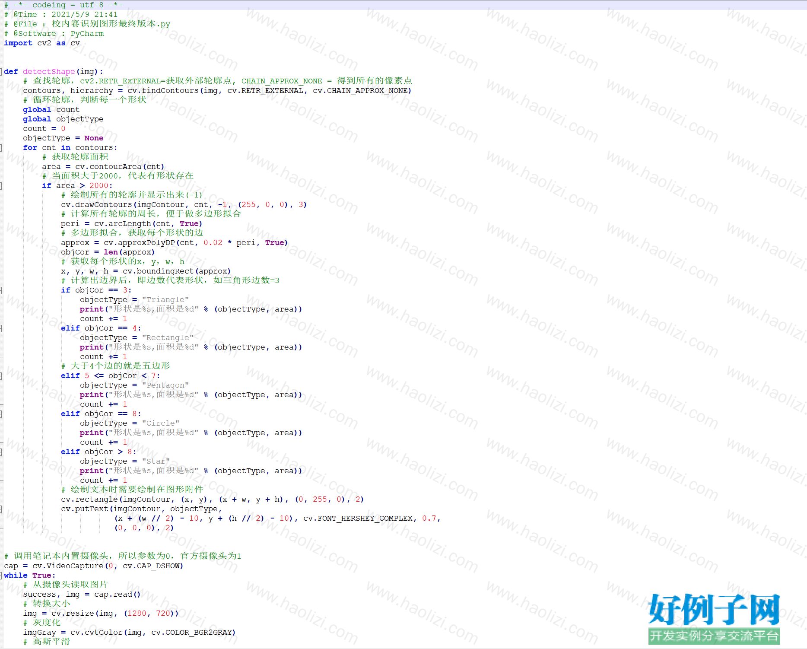
Task: Click 'elif 5 <= objCor < 7' condition
Action: pos(111,376)
